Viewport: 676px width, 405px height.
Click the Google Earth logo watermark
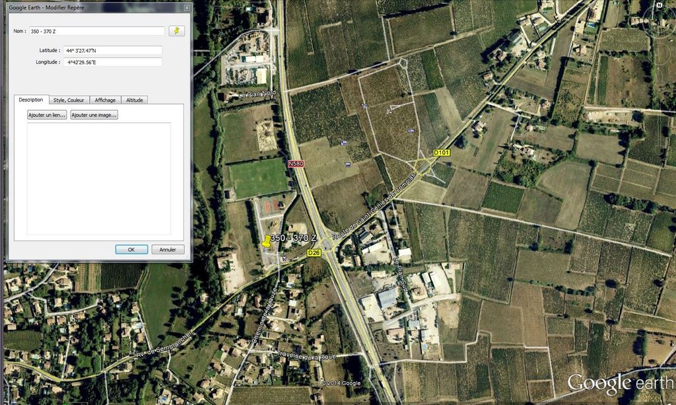pos(620,384)
